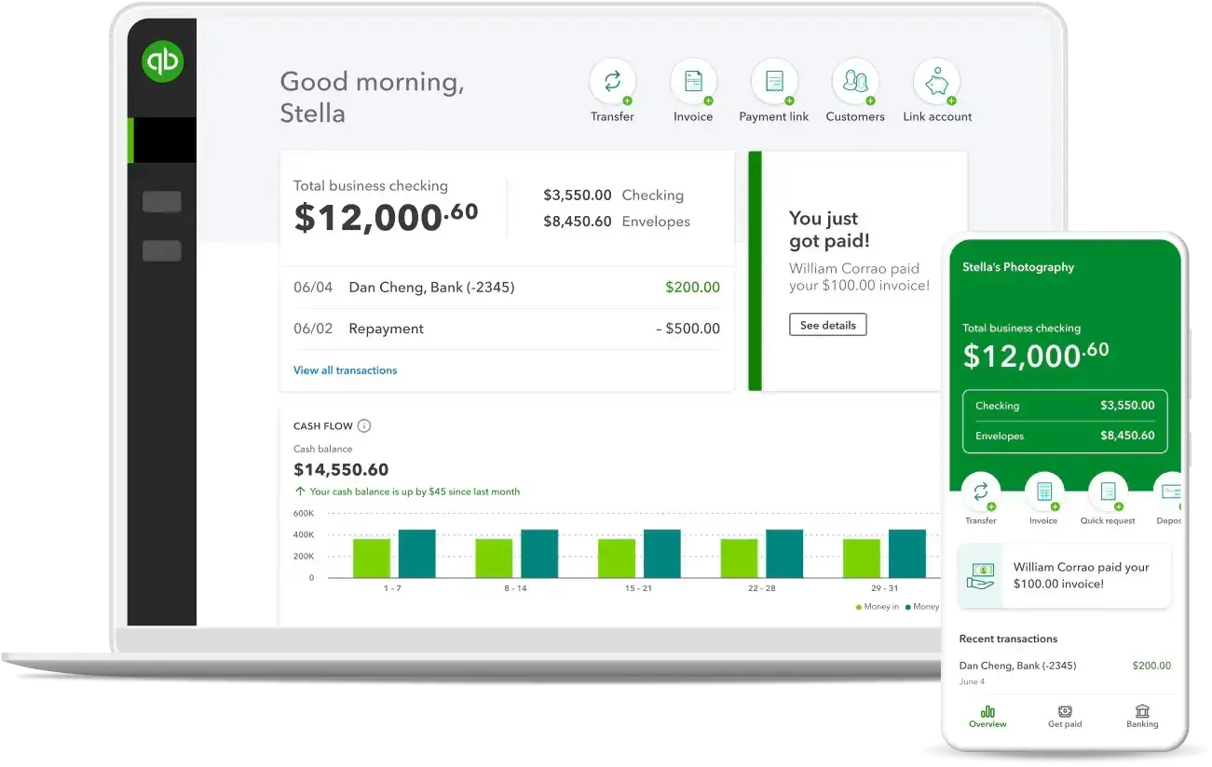The image size is (1212, 767).
Task: Open the Transfer icon on desktop dashboard
Action: tap(612, 82)
